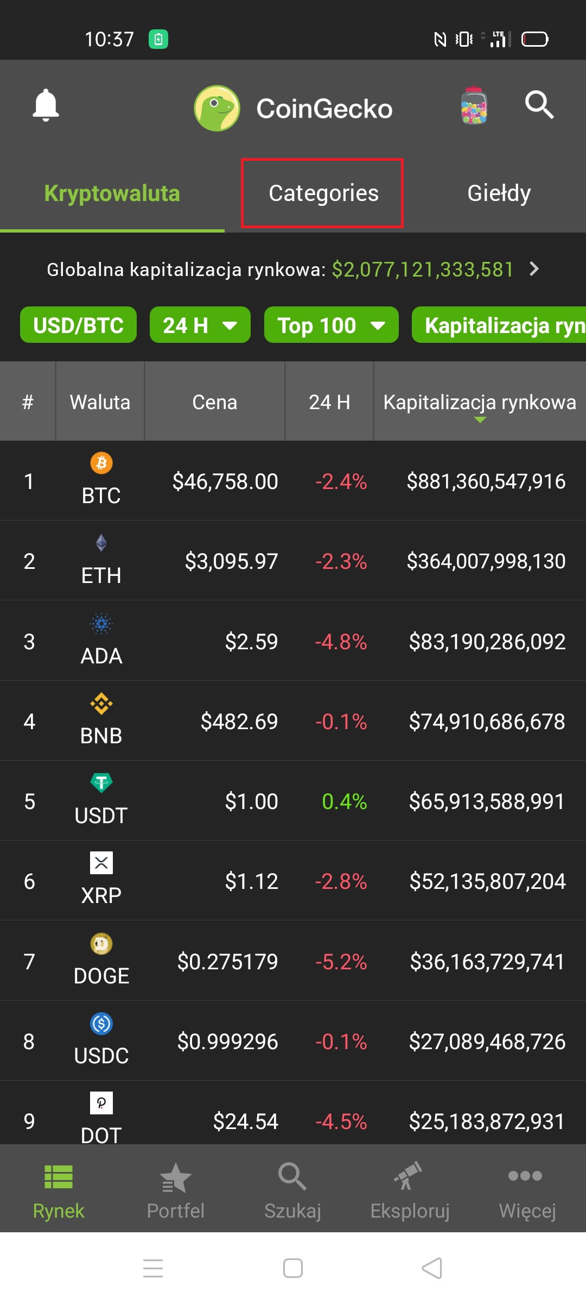
Task: Toggle USD/BTC currency switch
Action: [x=78, y=325]
